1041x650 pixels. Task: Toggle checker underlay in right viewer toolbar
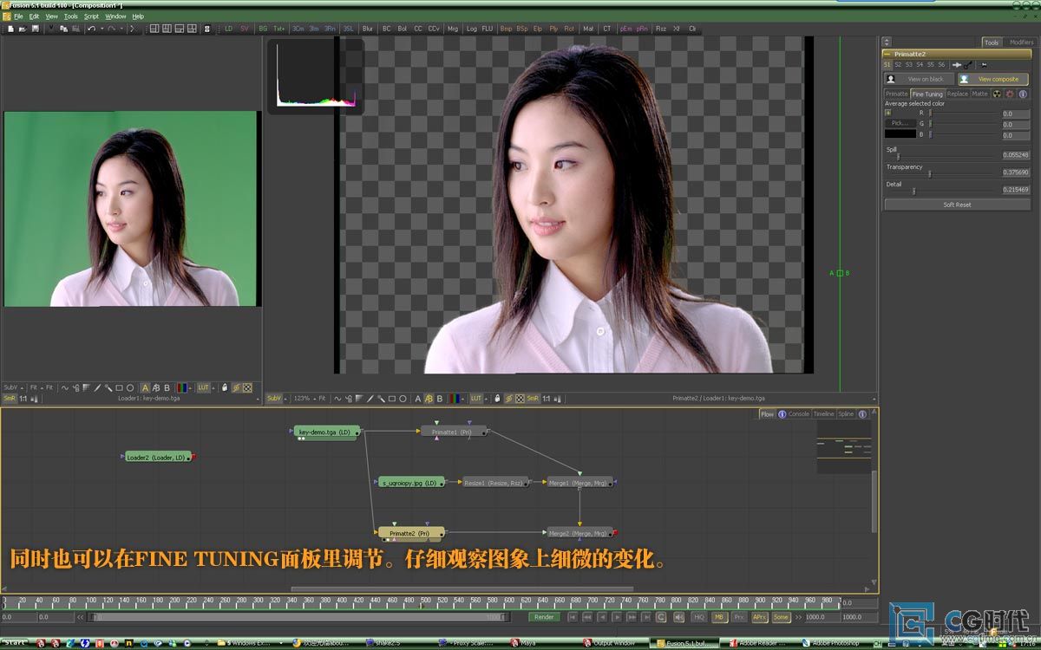520,399
